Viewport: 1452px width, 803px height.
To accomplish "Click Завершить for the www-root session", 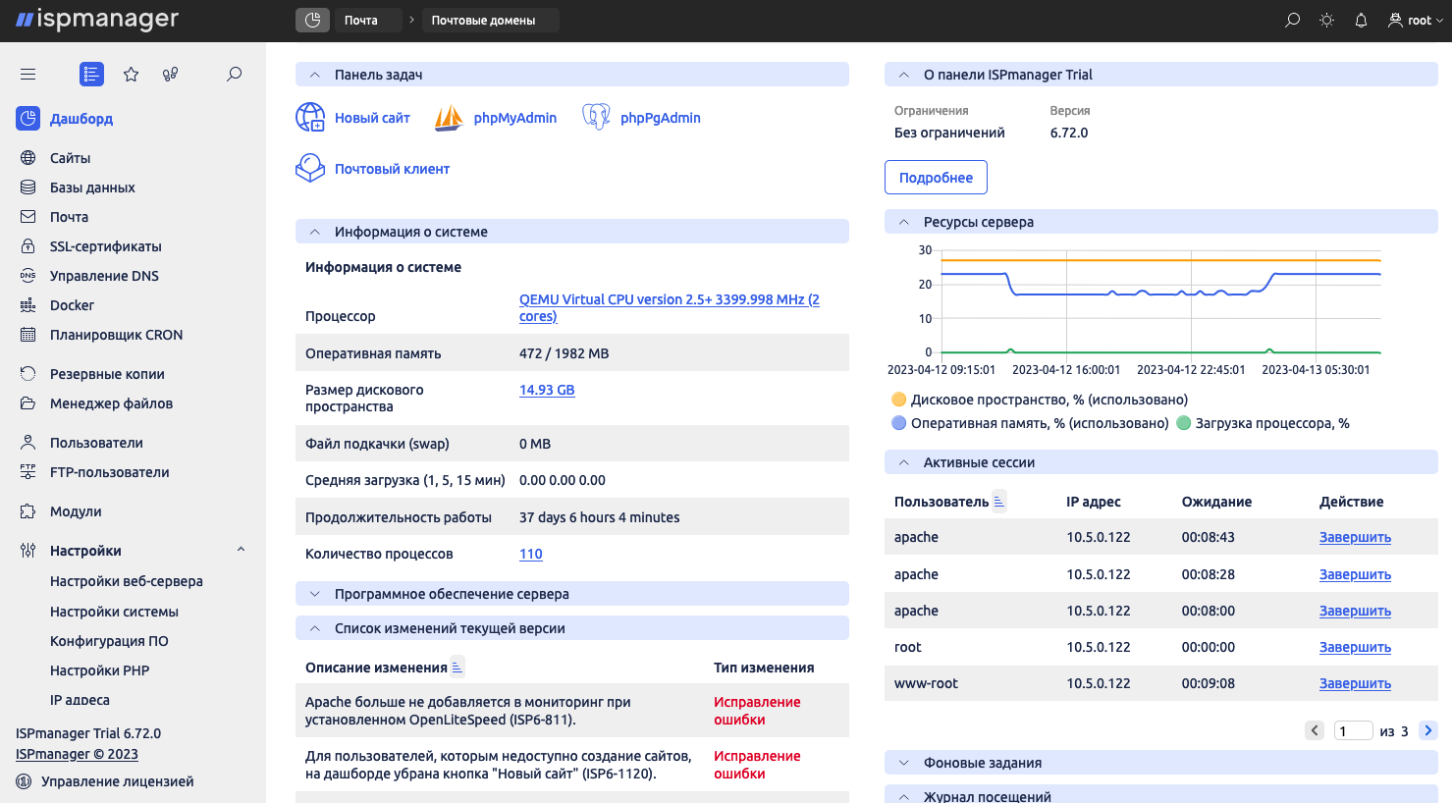I will coord(1355,683).
